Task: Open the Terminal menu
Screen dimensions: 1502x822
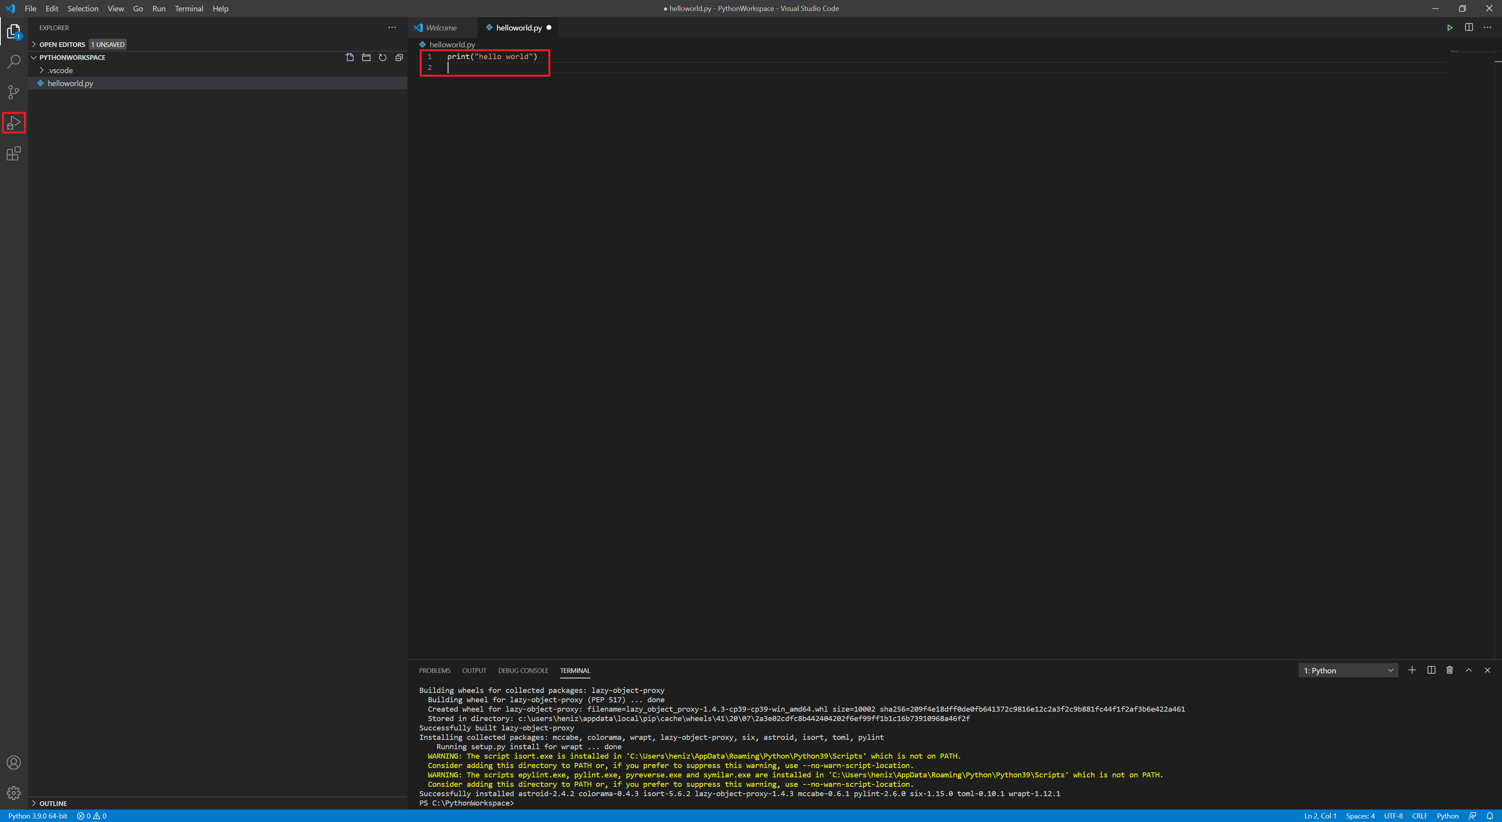Action: pos(188,9)
